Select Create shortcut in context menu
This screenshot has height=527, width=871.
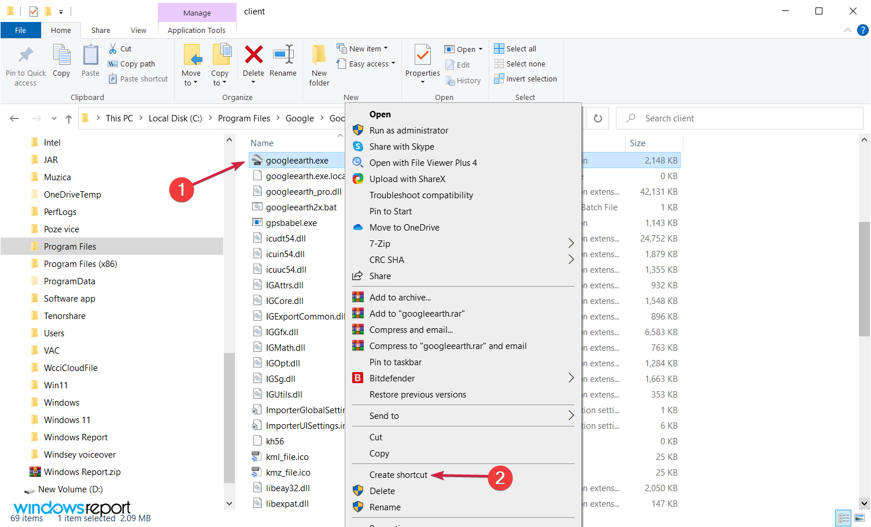pyautogui.click(x=398, y=475)
